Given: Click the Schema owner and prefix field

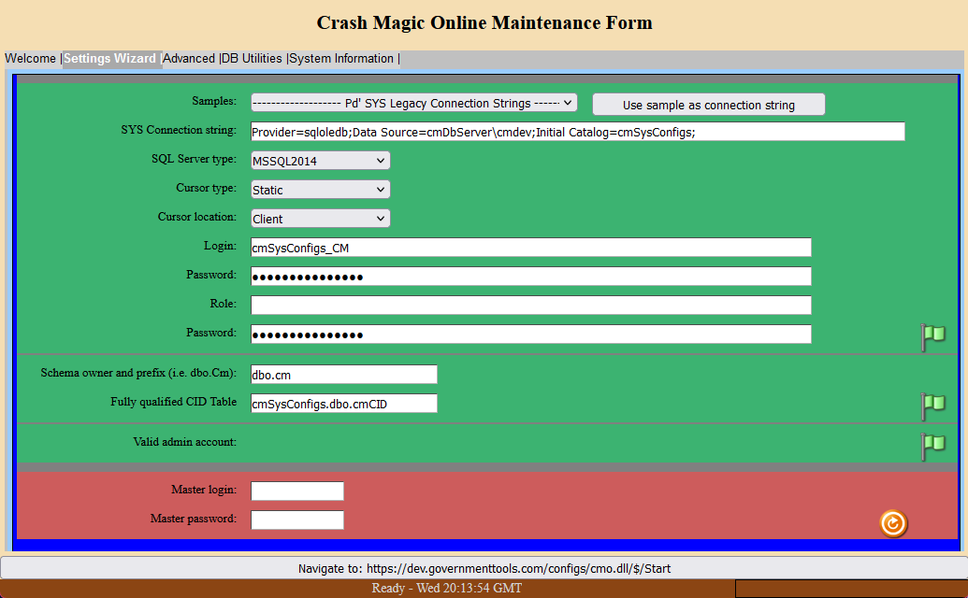Looking at the screenshot, I should click(344, 374).
